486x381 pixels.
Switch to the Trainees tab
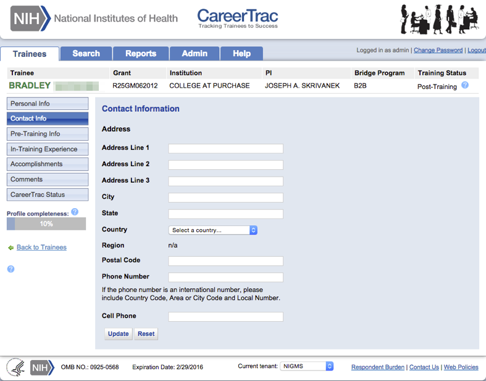30,54
